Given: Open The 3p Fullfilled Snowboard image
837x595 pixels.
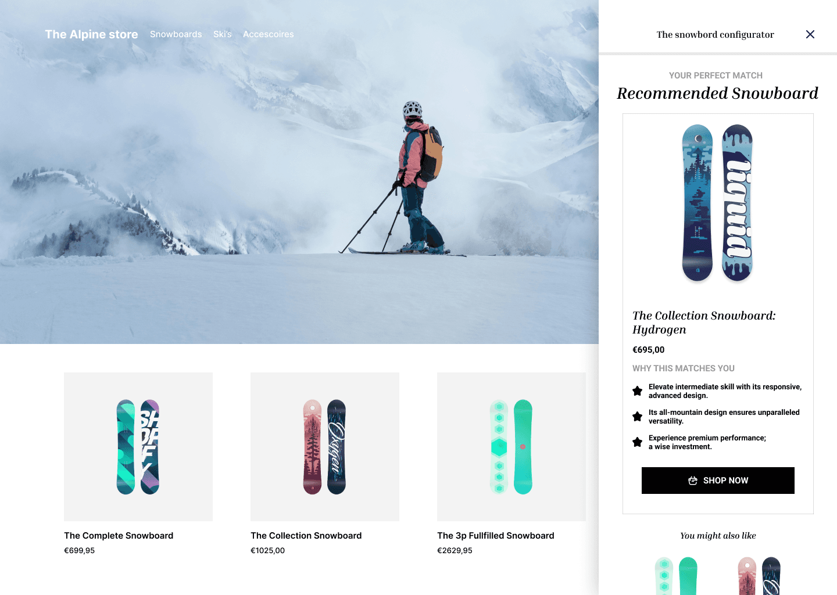Looking at the screenshot, I should 512,447.
